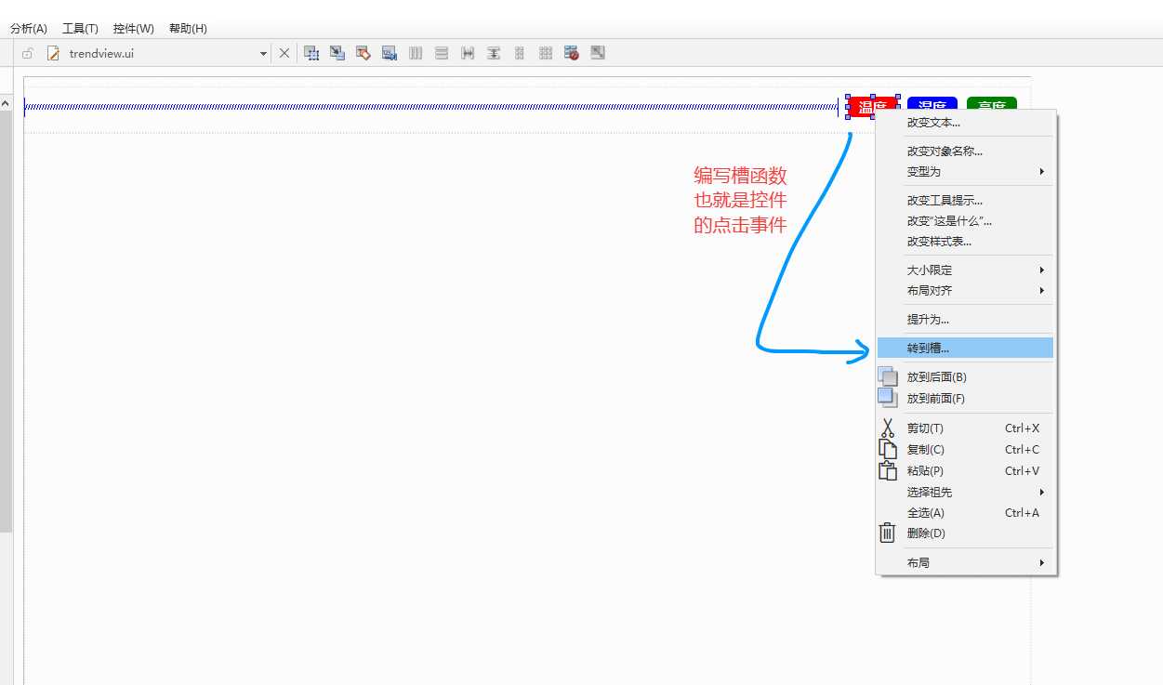Choose 放到后面(B) send to back

[966, 376]
